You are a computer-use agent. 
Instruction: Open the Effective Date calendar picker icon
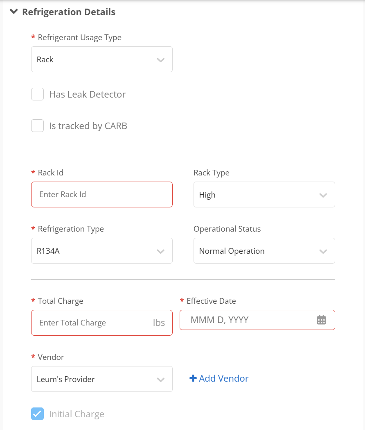coord(321,320)
